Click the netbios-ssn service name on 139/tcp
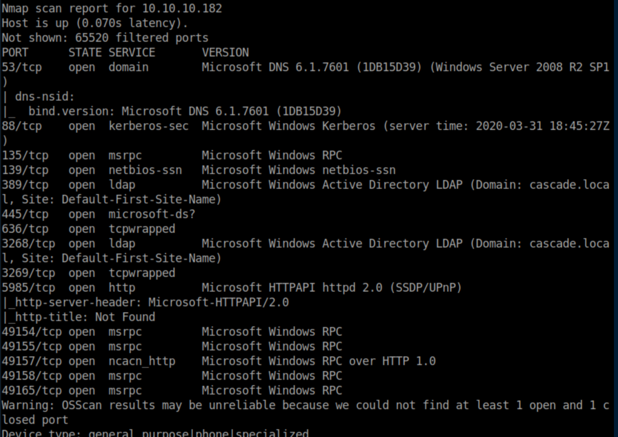 pos(145,170)
